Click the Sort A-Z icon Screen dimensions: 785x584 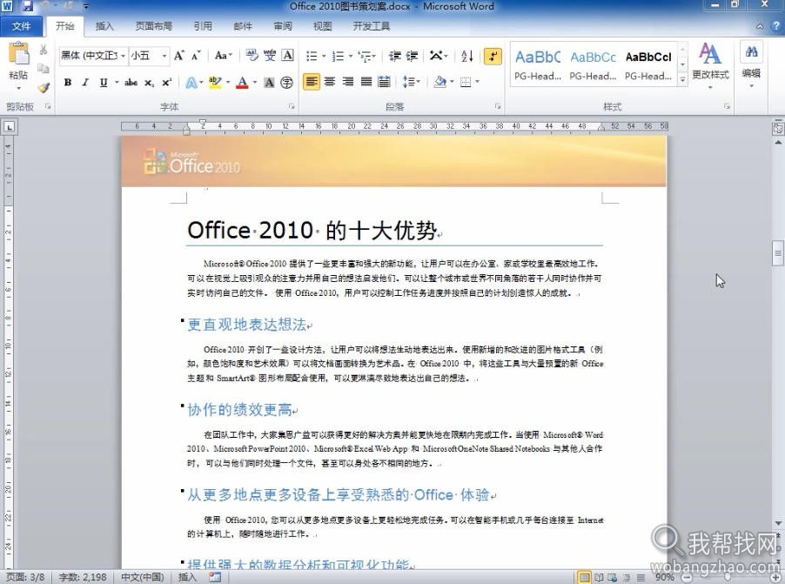click(466, 56)
